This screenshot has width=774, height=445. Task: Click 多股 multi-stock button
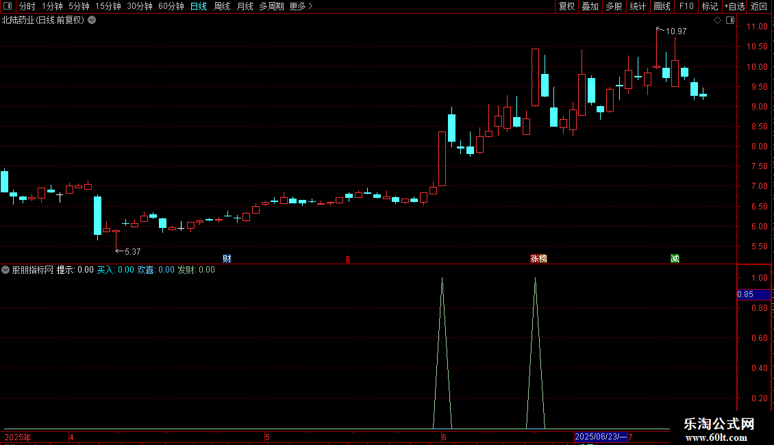614,6
